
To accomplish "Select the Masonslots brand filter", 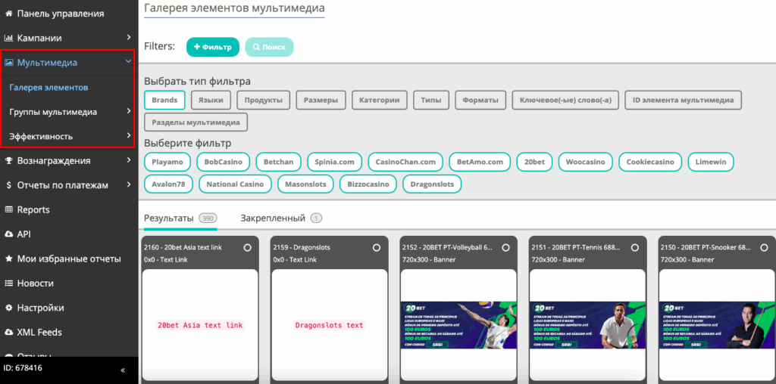I will click(x=305, y=184).
